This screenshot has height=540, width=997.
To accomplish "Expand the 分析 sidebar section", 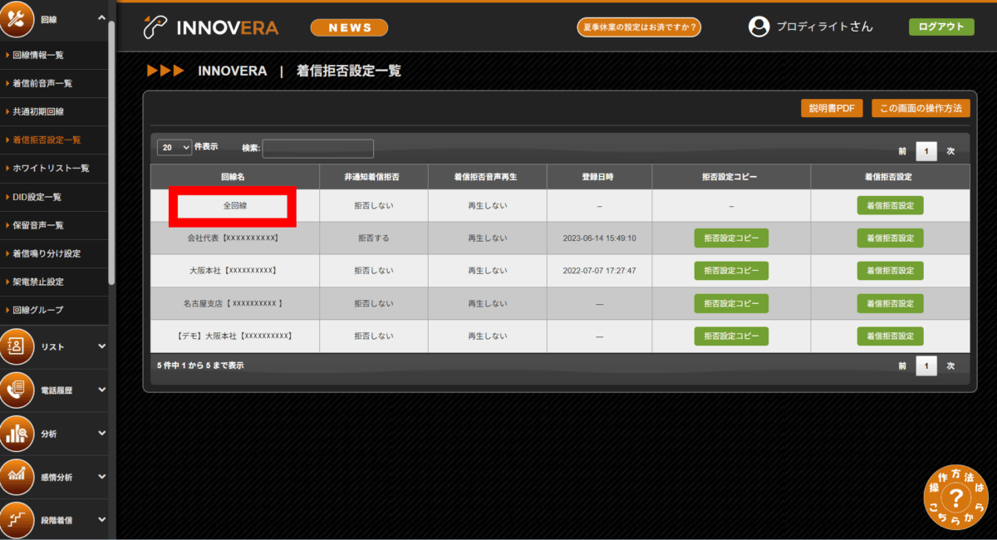I will pyautogui.click(x=101, y=433).
